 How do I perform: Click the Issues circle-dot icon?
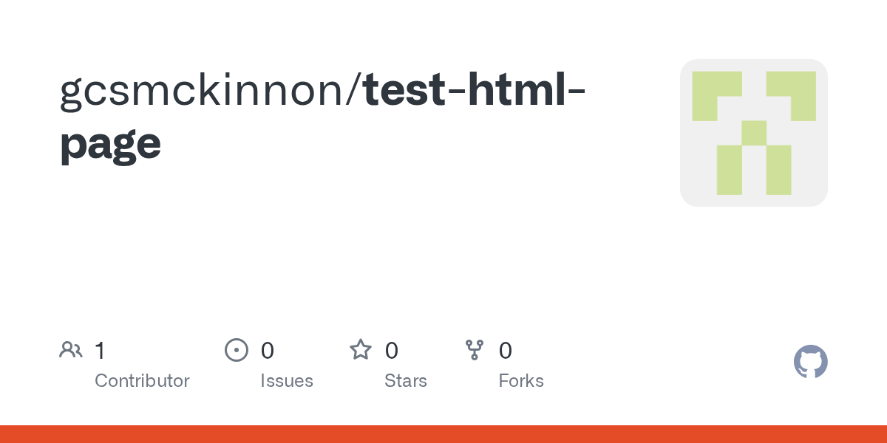point(236,349)
